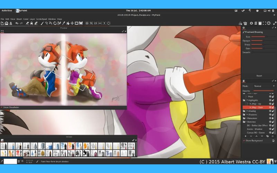Click the Reset zoom 1:1 icon
This screenshot has height=173, width=277.
coord(104,23)
